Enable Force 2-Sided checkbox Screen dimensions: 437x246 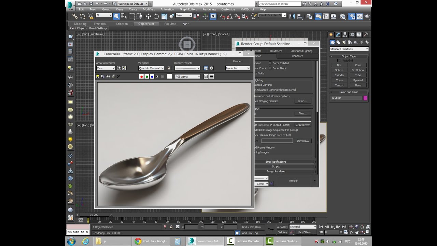click(x=270, y=63)
